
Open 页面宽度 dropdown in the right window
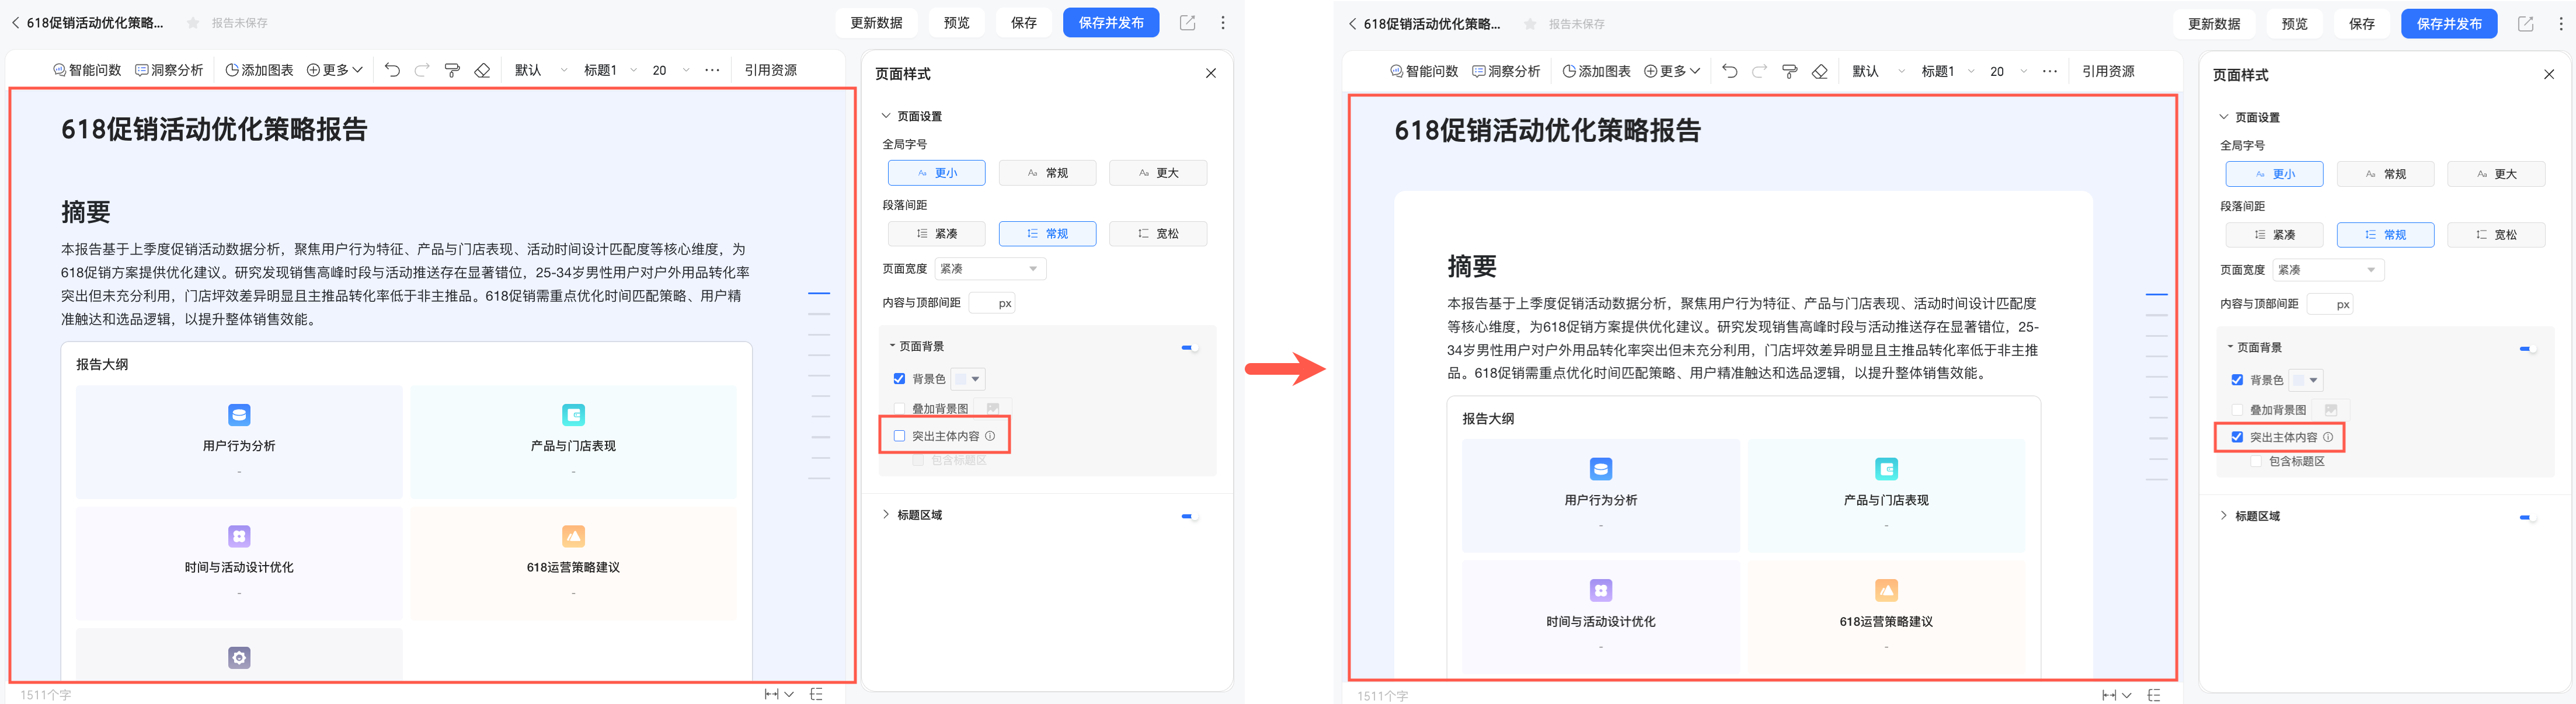2328,270
